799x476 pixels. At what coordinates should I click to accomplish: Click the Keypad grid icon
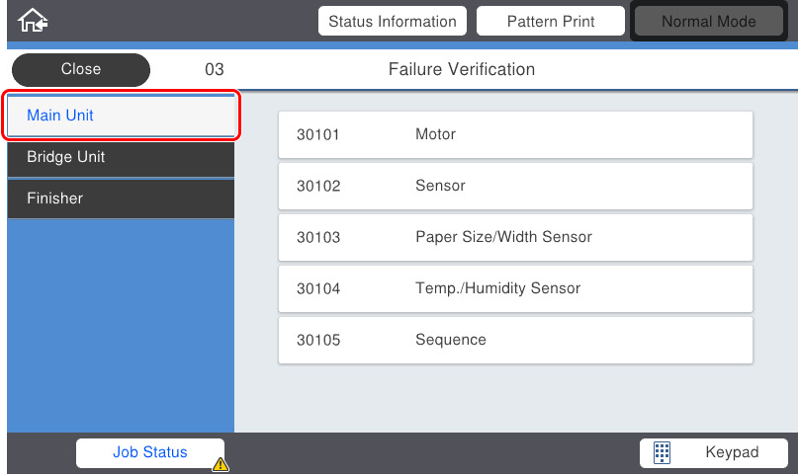pos(663,452)
